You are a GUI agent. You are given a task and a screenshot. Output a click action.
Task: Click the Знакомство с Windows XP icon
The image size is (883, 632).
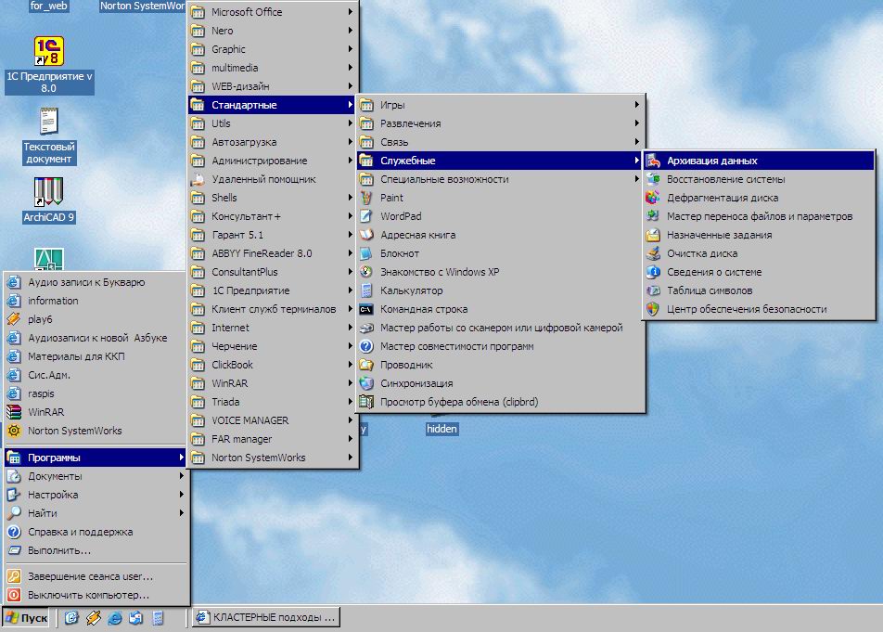tap(366, 272)
